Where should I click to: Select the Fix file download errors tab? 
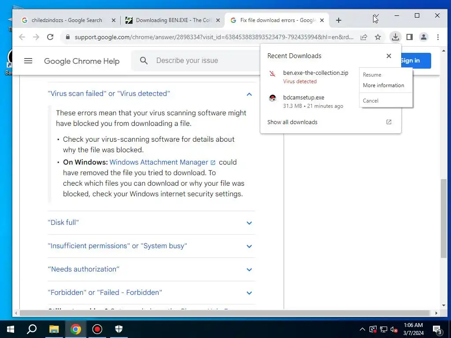coord(277,20)
